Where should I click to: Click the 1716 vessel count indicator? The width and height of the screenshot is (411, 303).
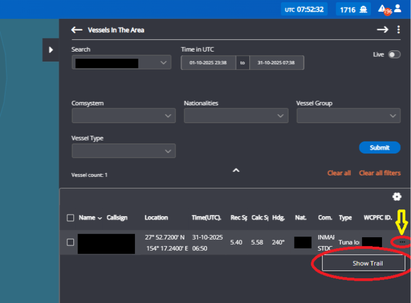tap(353, 9)
